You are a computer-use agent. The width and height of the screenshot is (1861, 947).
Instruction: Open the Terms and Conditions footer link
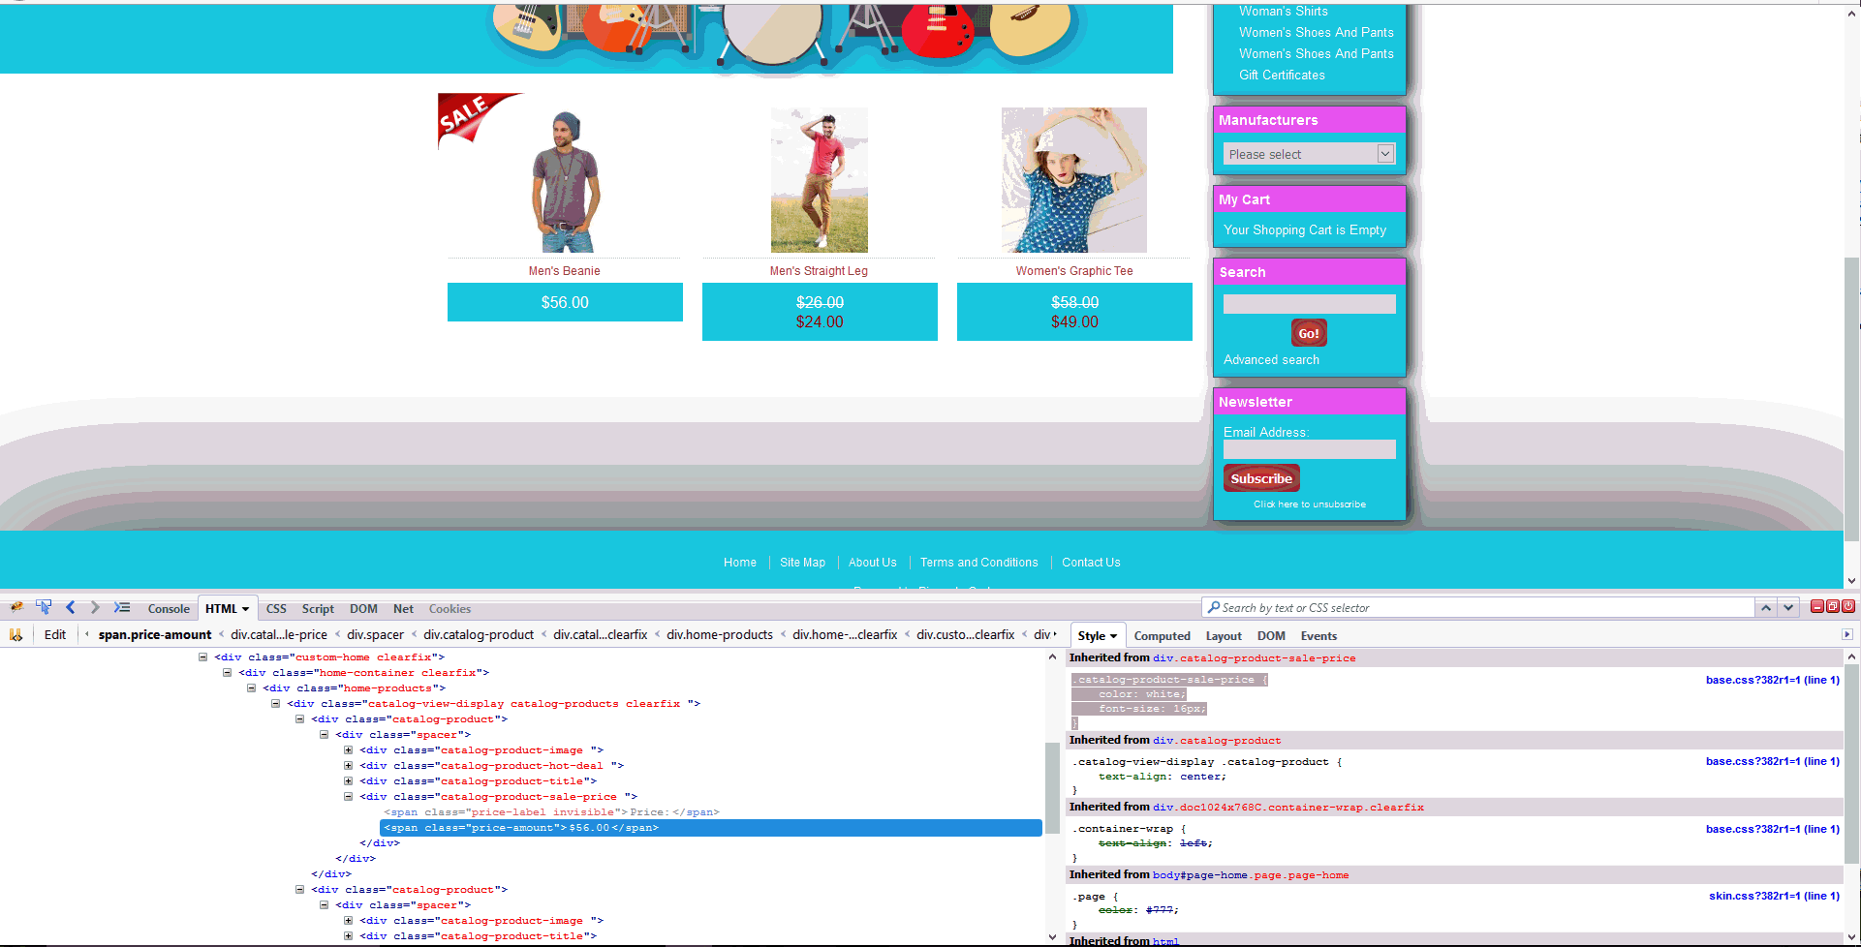click(978, 563)
